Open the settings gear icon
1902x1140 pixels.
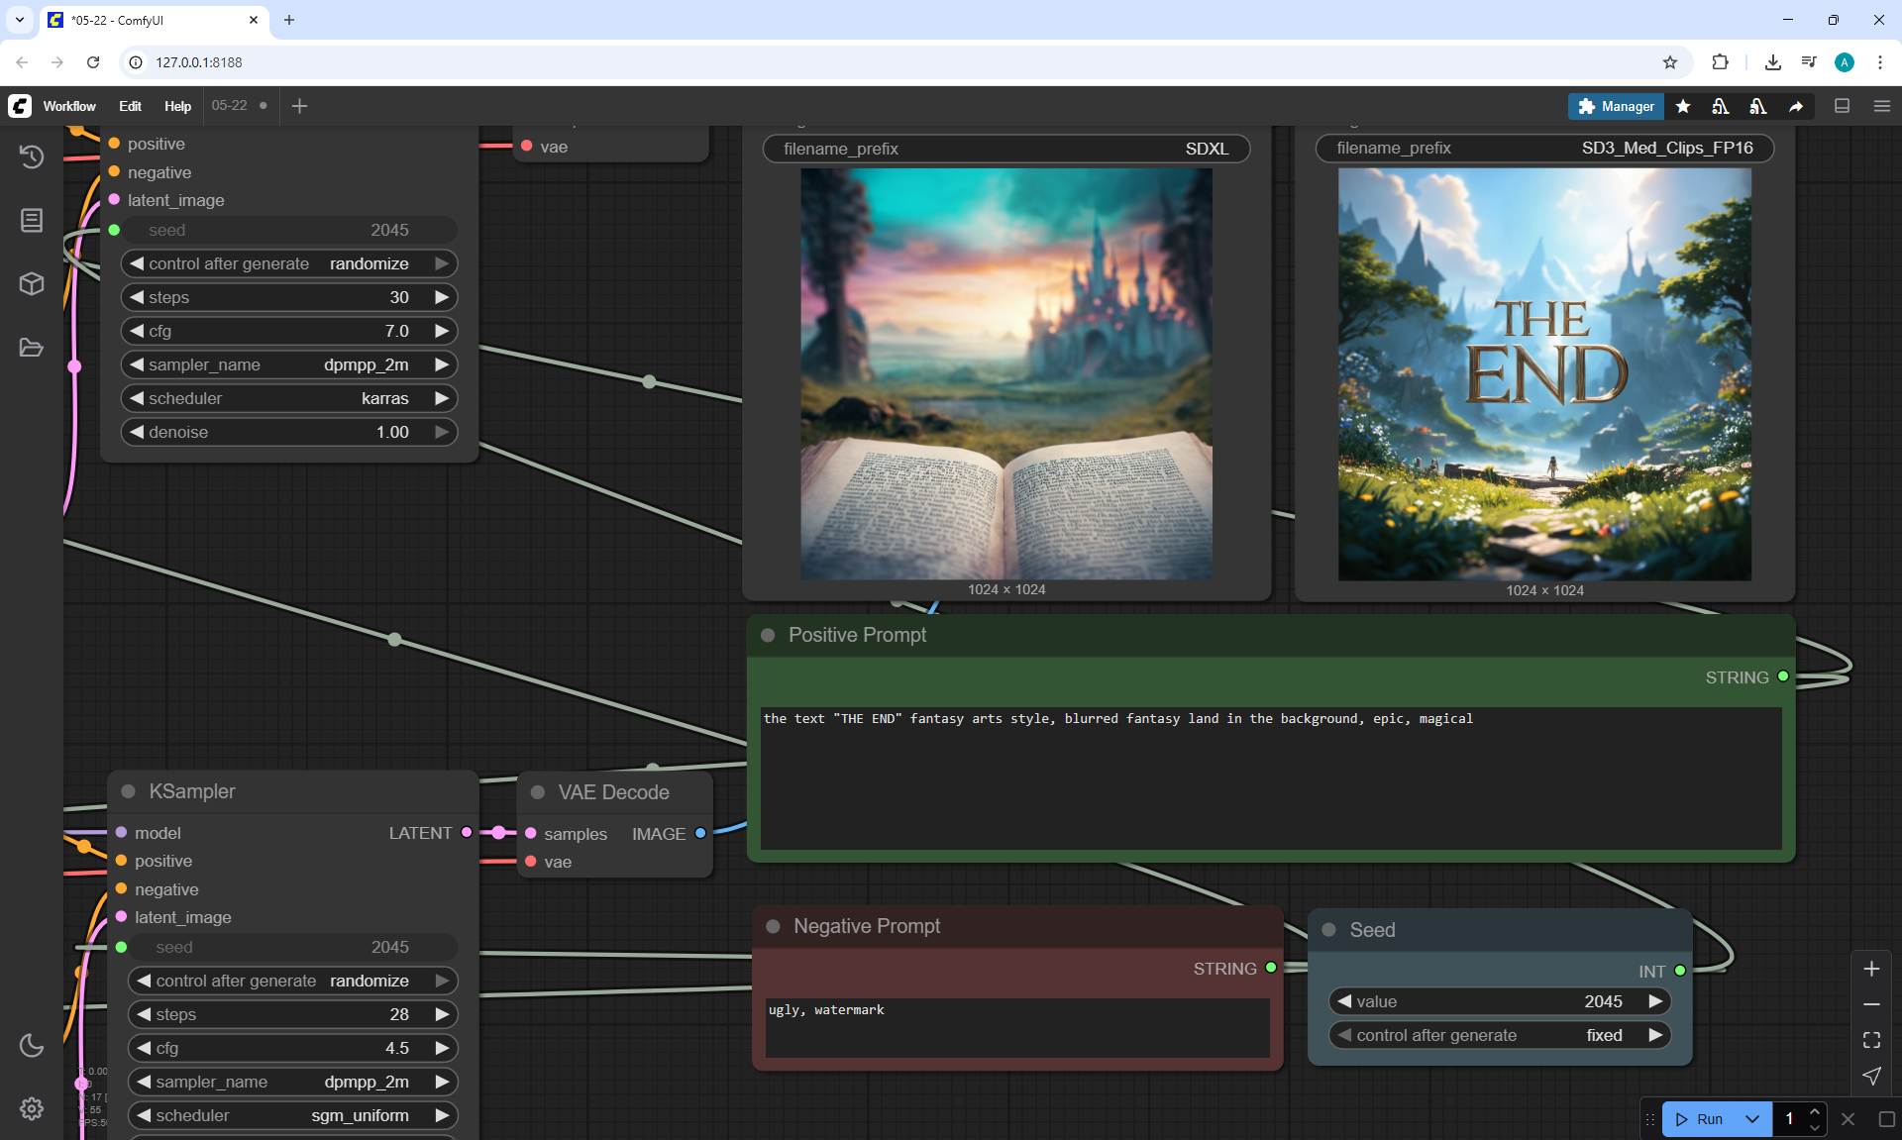32,1108
